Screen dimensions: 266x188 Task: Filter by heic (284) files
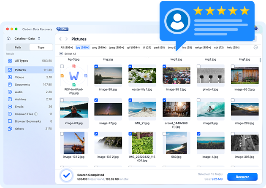pos(233,48)
